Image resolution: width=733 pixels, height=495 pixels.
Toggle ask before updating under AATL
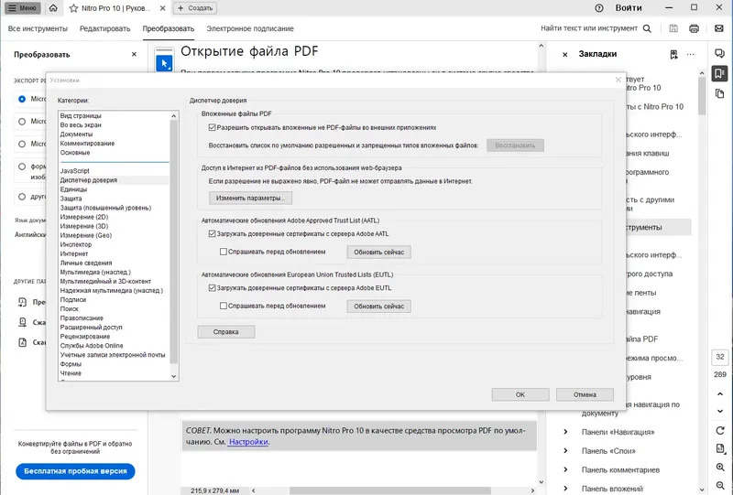click(x=224, y=252)
